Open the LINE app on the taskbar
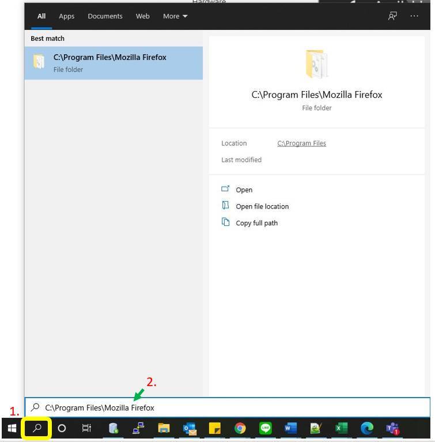The image size is (435, 442). point(265,428)
